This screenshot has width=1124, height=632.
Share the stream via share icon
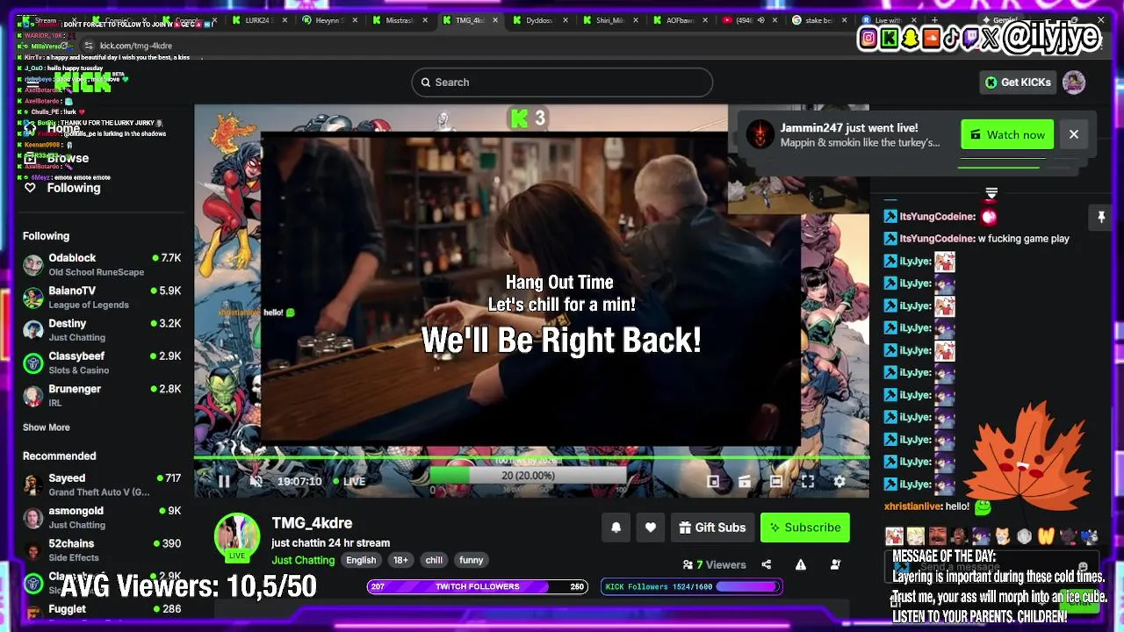pos(767,564)
